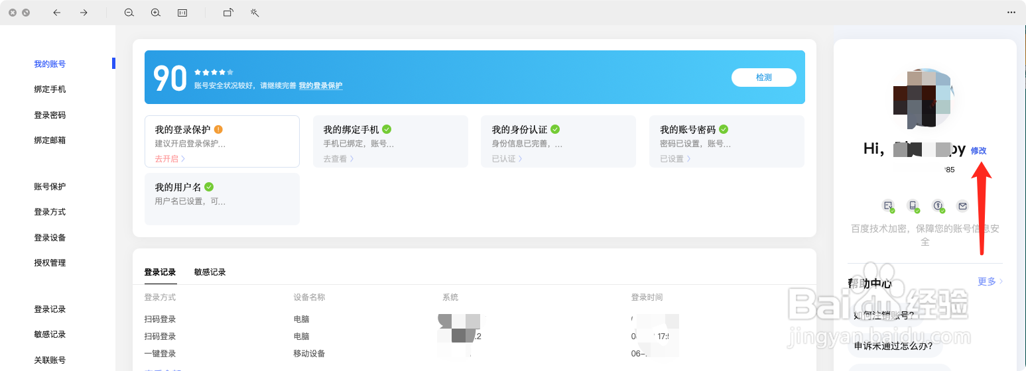Screen dimensions: 1026x371
Task: Zoom out with the minus magnifier
Action: pyautogui.click(x=129, y=13)
